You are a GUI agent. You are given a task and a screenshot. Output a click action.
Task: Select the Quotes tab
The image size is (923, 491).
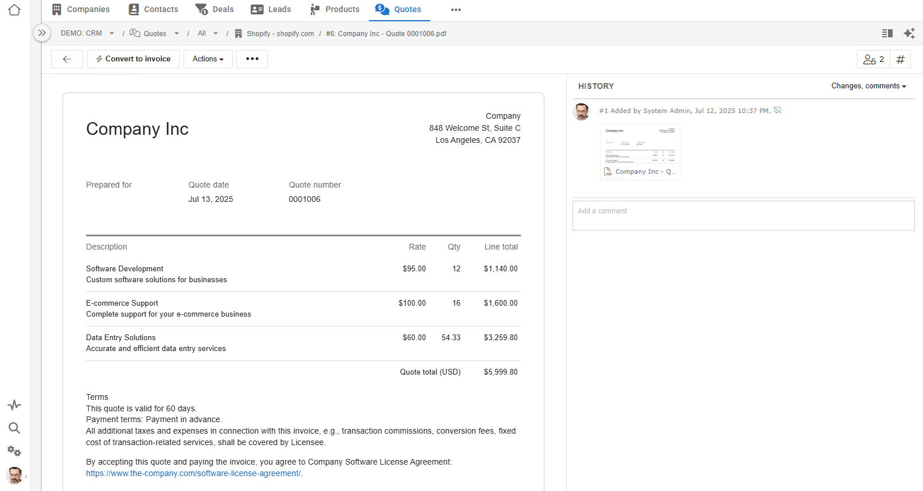click(x=399, y=10)
